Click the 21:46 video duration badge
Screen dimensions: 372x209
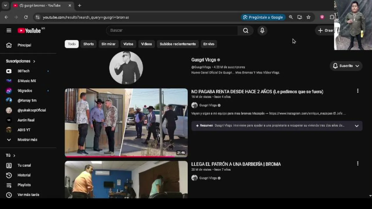tap(181, 153)
